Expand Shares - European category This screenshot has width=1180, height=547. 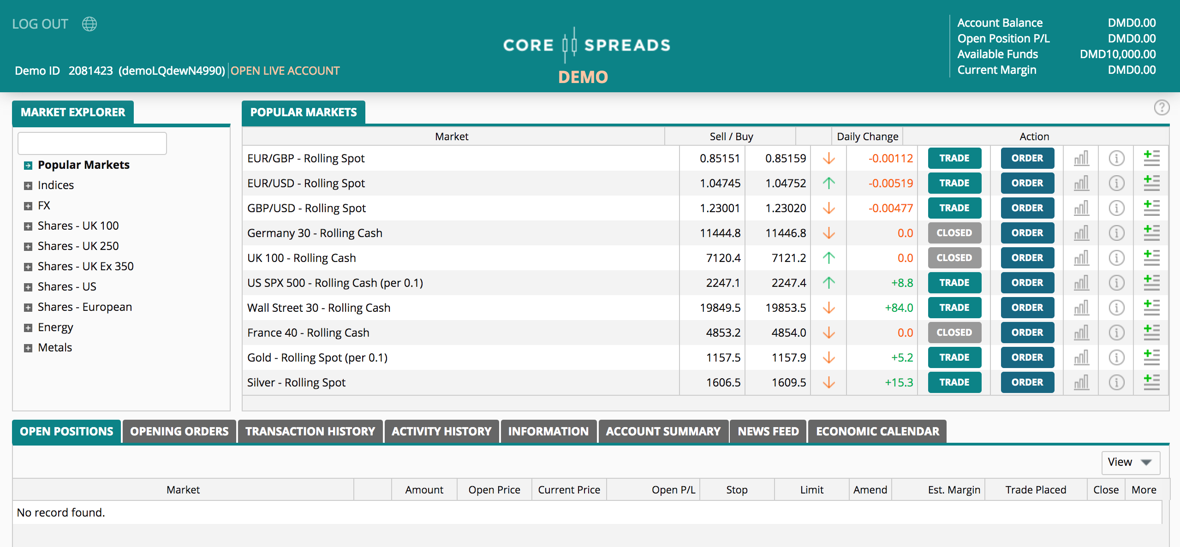pos(28,308)
